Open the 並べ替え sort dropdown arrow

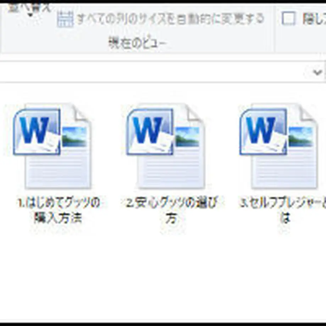[x=31, y=15]
